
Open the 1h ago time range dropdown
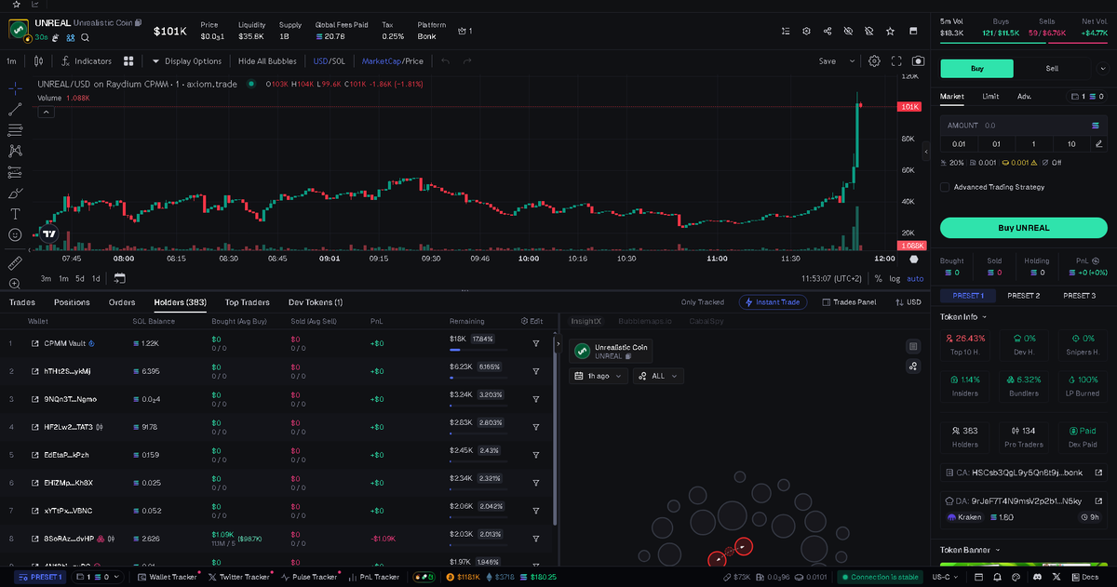(599, 376)
